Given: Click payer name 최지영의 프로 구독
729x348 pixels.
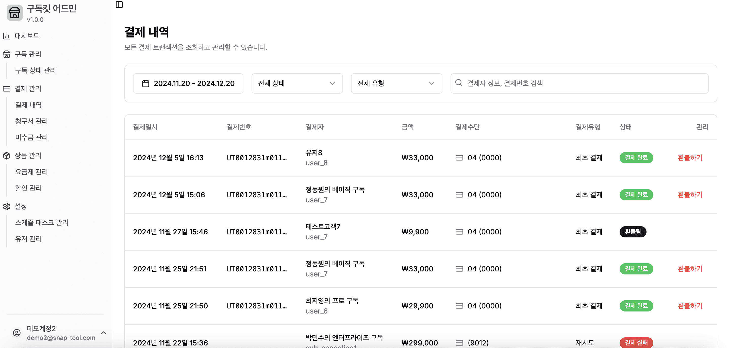Looking at the screenshot, I should [332, 301].
